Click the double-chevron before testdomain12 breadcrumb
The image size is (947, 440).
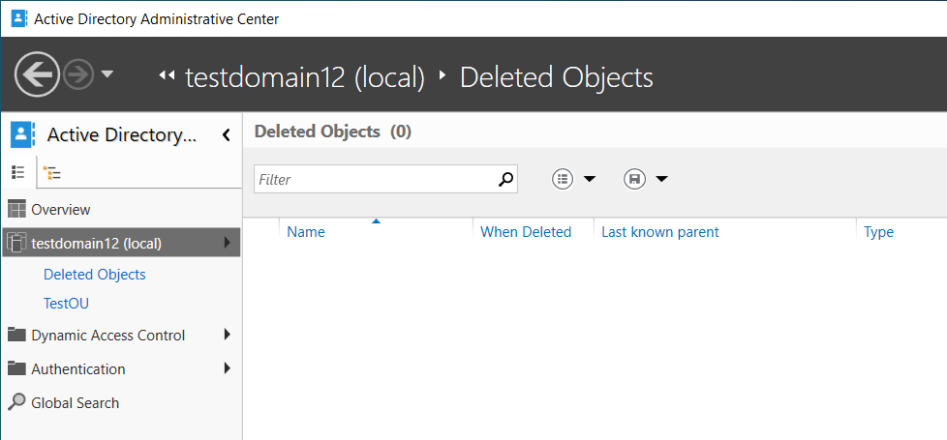pyautogui.click(x=167, y=75)
